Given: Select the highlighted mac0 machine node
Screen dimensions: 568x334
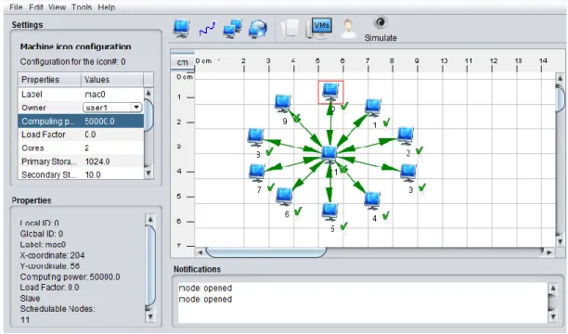Looking at the screenshot, I should 330,92.
